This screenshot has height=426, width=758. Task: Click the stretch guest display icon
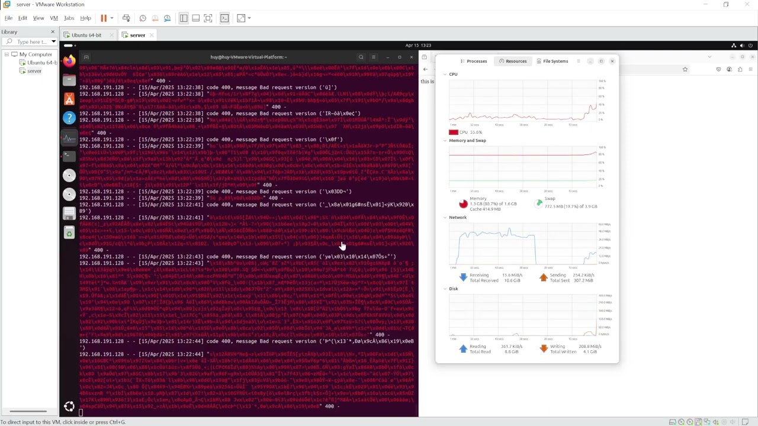[x=240, y=18]
